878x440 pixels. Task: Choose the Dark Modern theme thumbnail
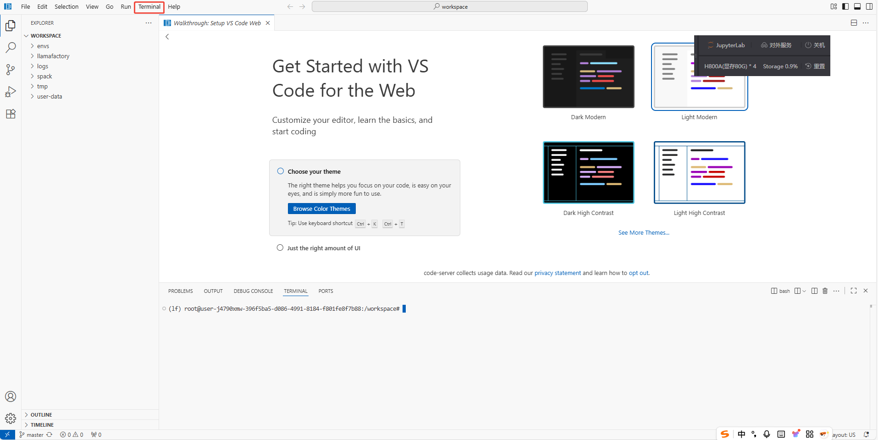[x=588, y=77]
